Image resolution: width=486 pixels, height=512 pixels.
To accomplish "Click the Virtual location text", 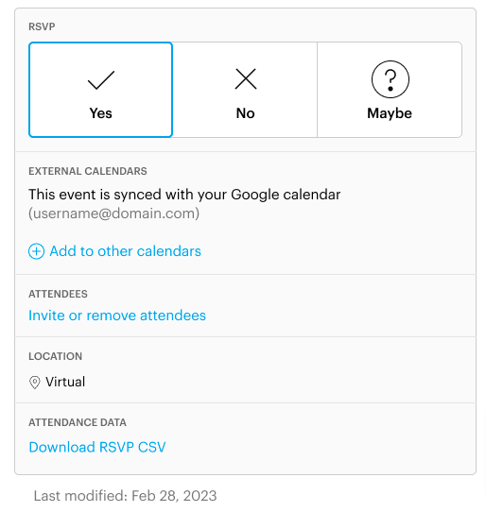I will click(65, 382).
